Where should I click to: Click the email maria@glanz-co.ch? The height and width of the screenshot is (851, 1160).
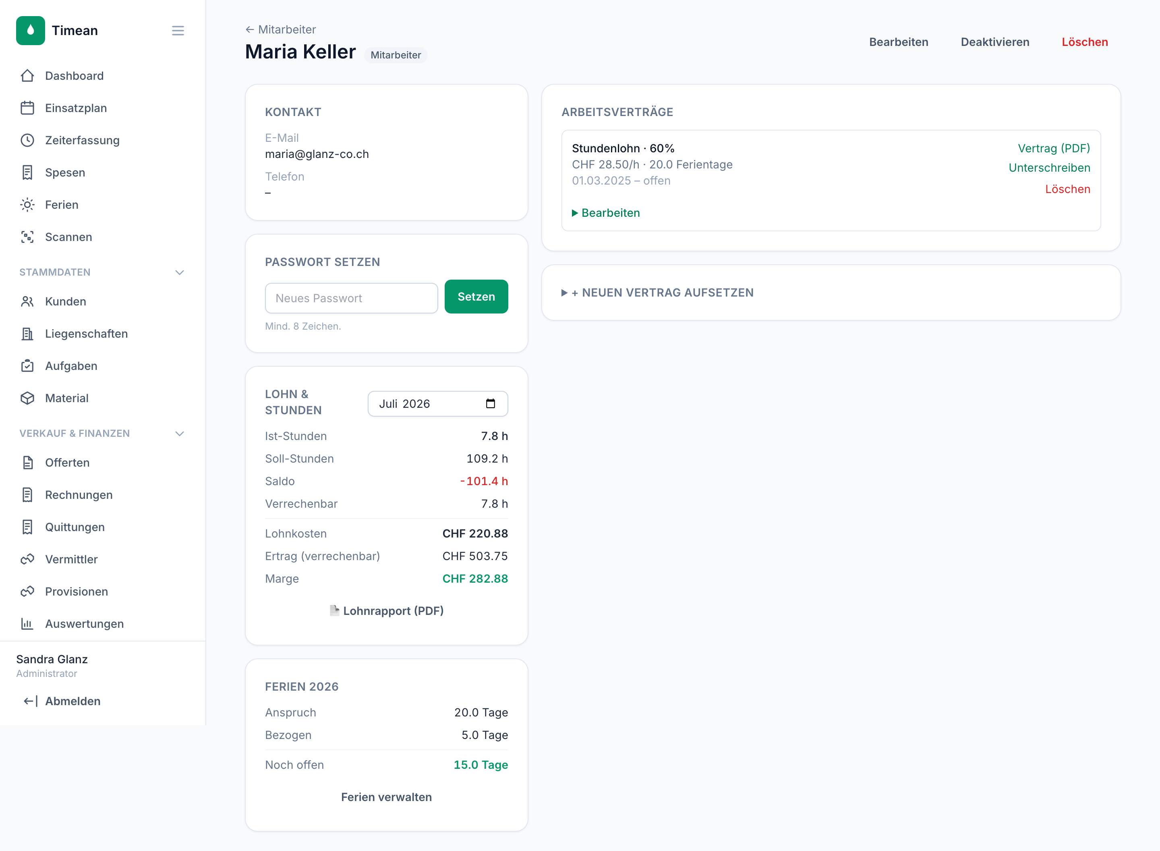317,154
